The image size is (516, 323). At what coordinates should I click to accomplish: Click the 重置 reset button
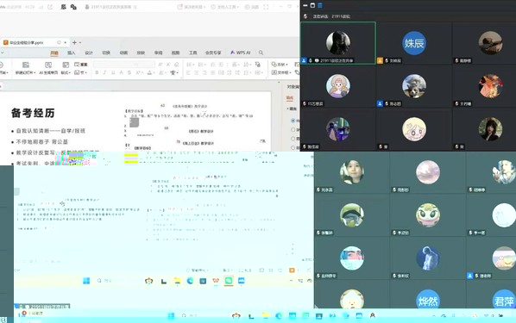81,65
